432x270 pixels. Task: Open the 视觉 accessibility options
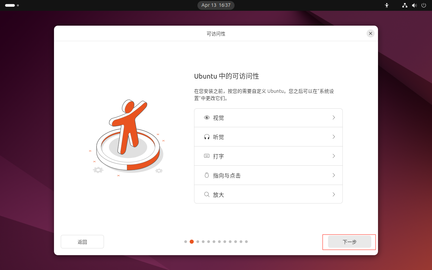(268, 118)
